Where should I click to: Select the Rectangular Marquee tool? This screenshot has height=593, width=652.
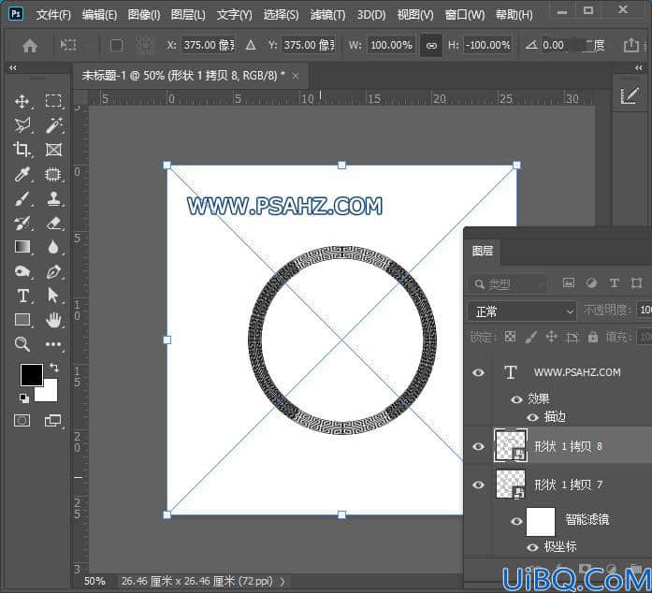click(x=53, y=101)
